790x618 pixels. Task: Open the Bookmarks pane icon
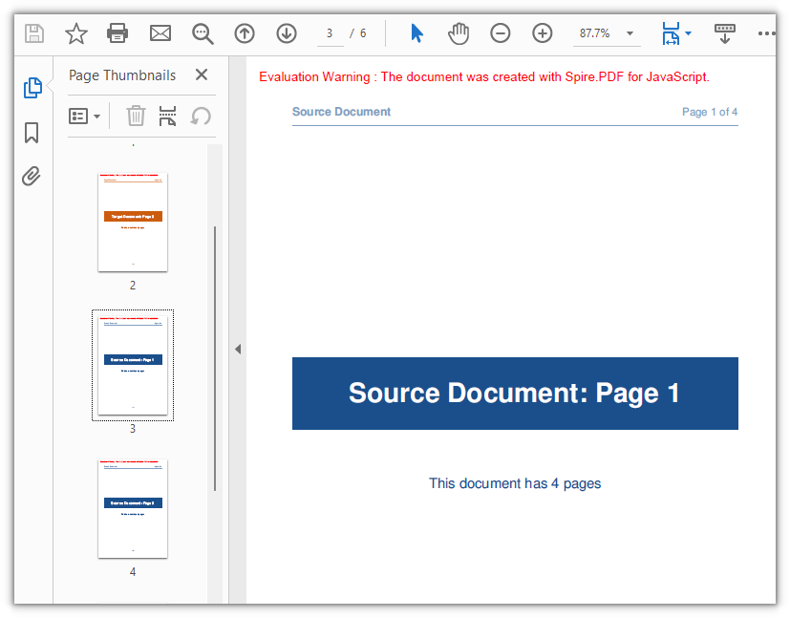point(32,133)
